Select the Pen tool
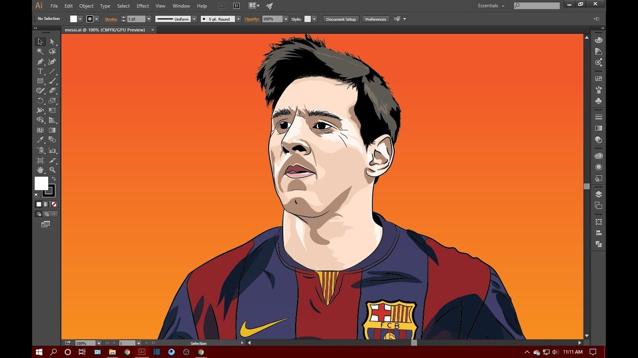 point(40,62)
